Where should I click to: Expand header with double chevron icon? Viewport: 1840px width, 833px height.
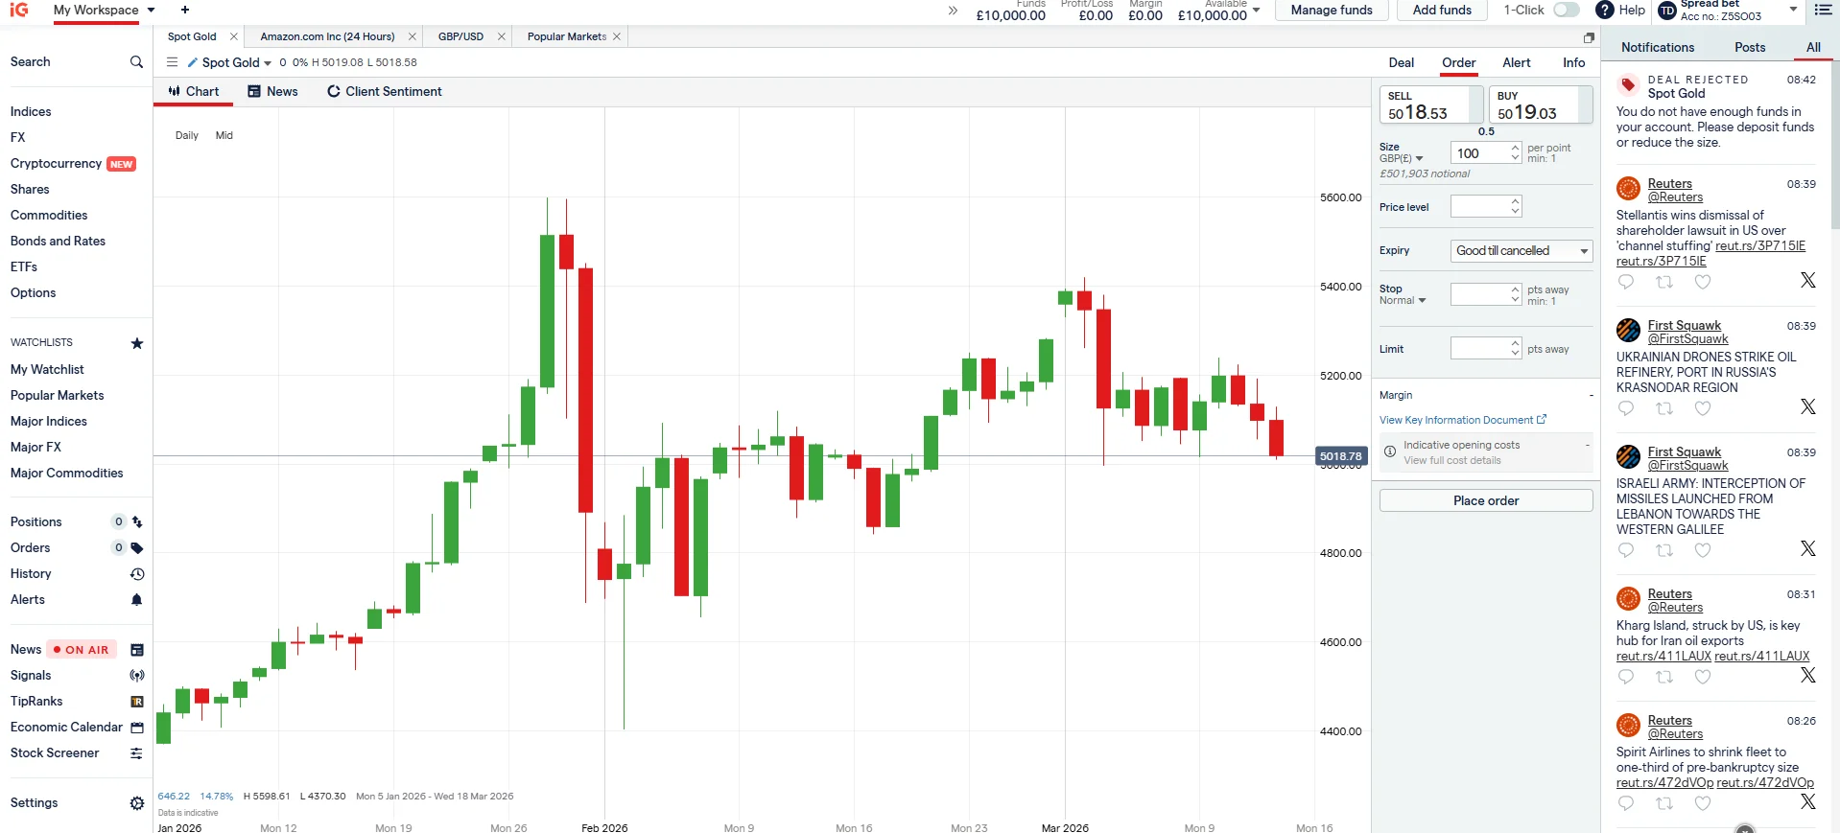pyautogui.click(x=953, y=11)
